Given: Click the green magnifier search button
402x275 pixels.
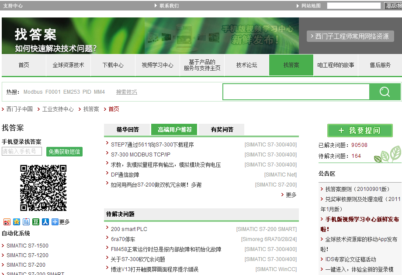Looking at the screenshot, I should pos(385,92).
